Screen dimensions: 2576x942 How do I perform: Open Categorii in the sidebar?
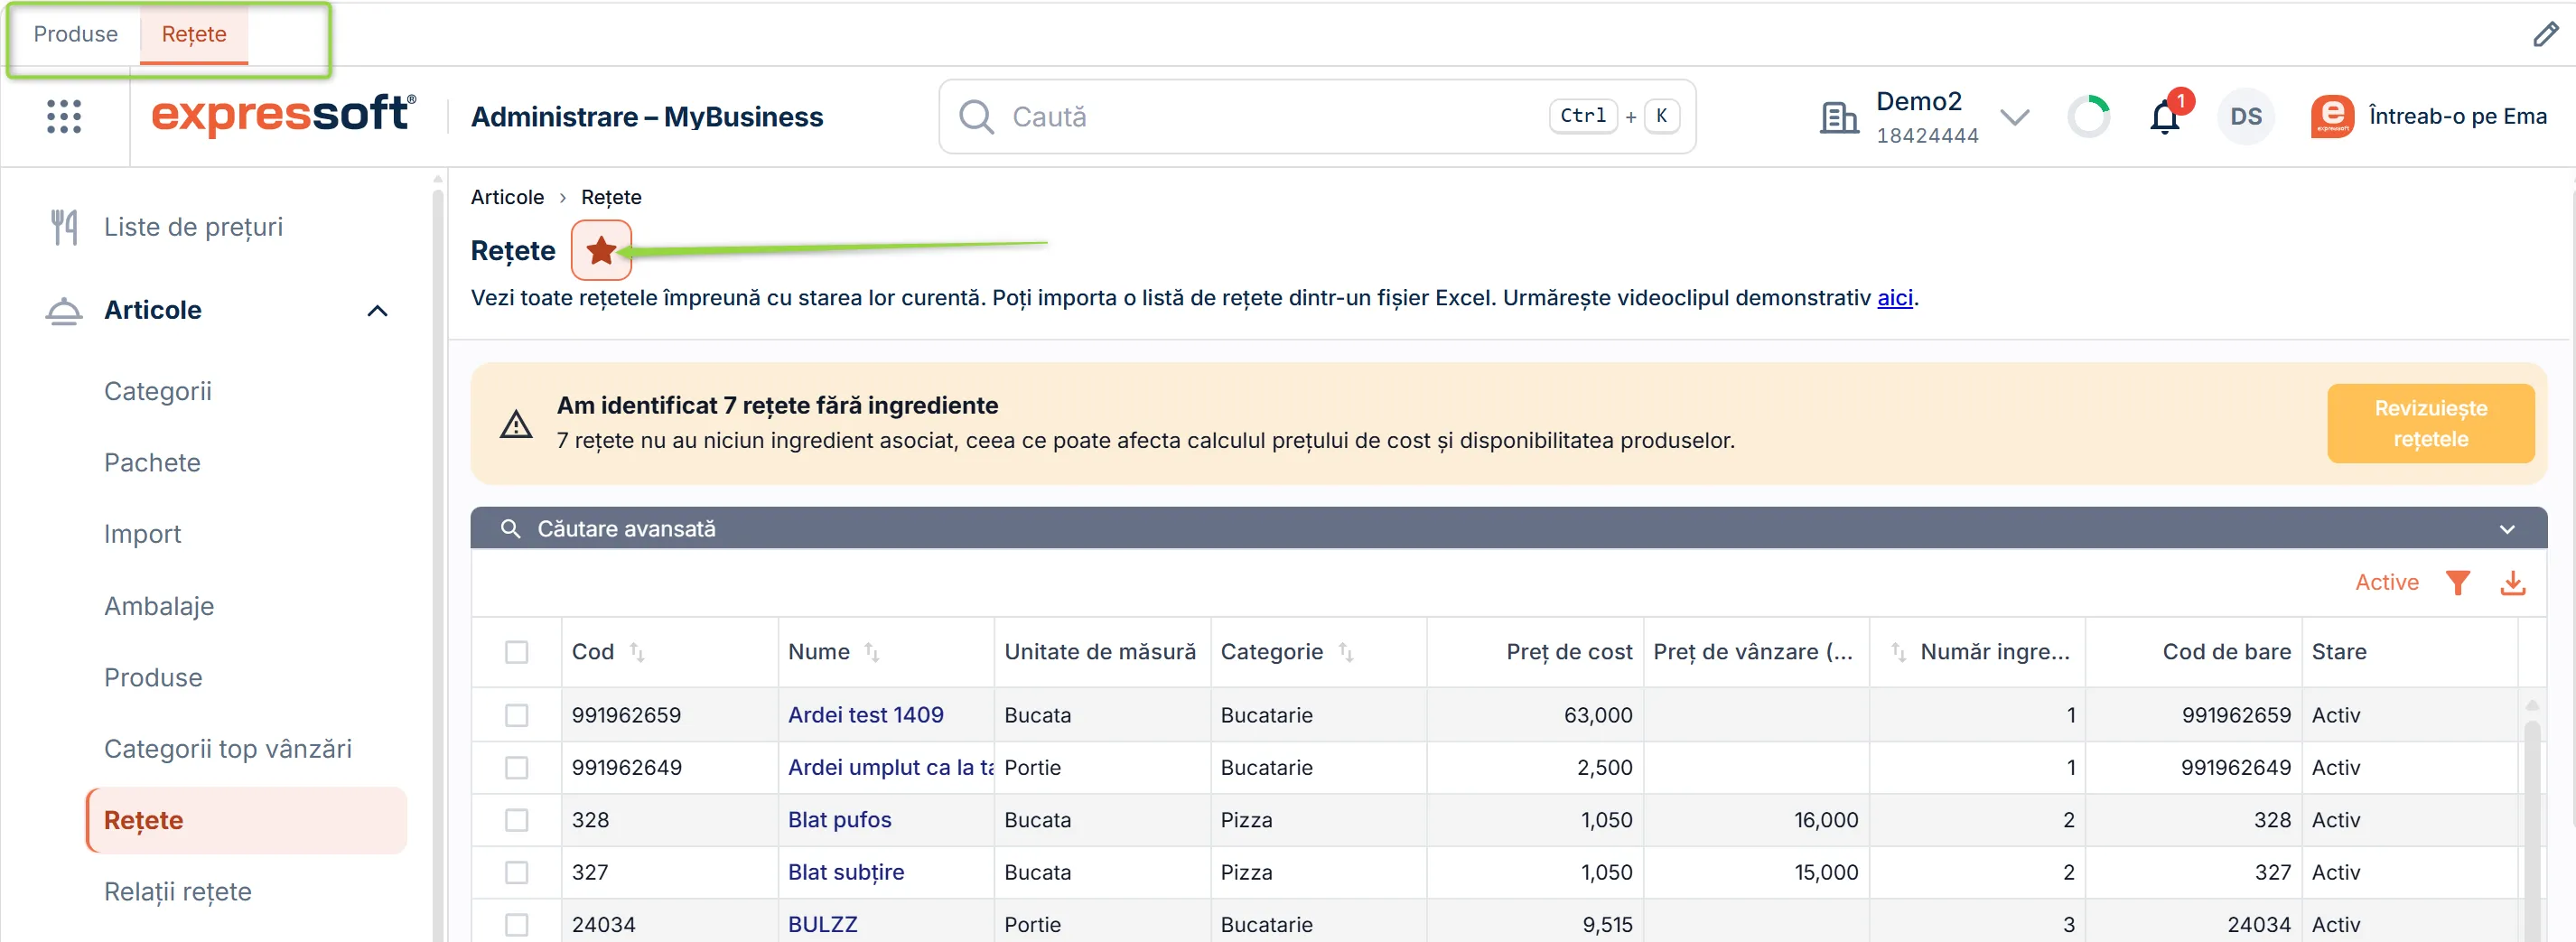pos(158,391)
